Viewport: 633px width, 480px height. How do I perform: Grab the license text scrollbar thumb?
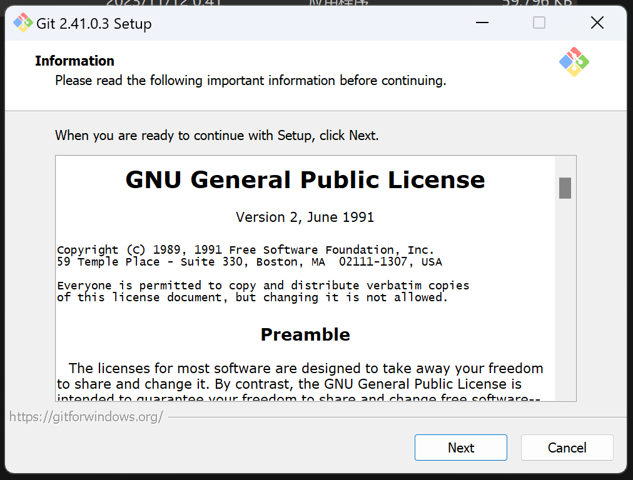point(565,188)
